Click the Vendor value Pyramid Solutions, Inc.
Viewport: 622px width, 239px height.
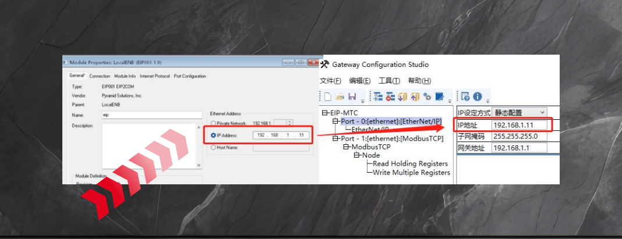[121, 95]
